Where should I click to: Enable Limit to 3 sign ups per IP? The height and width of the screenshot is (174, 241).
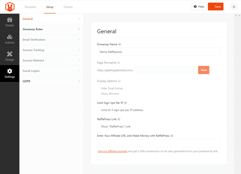point(99,110)
